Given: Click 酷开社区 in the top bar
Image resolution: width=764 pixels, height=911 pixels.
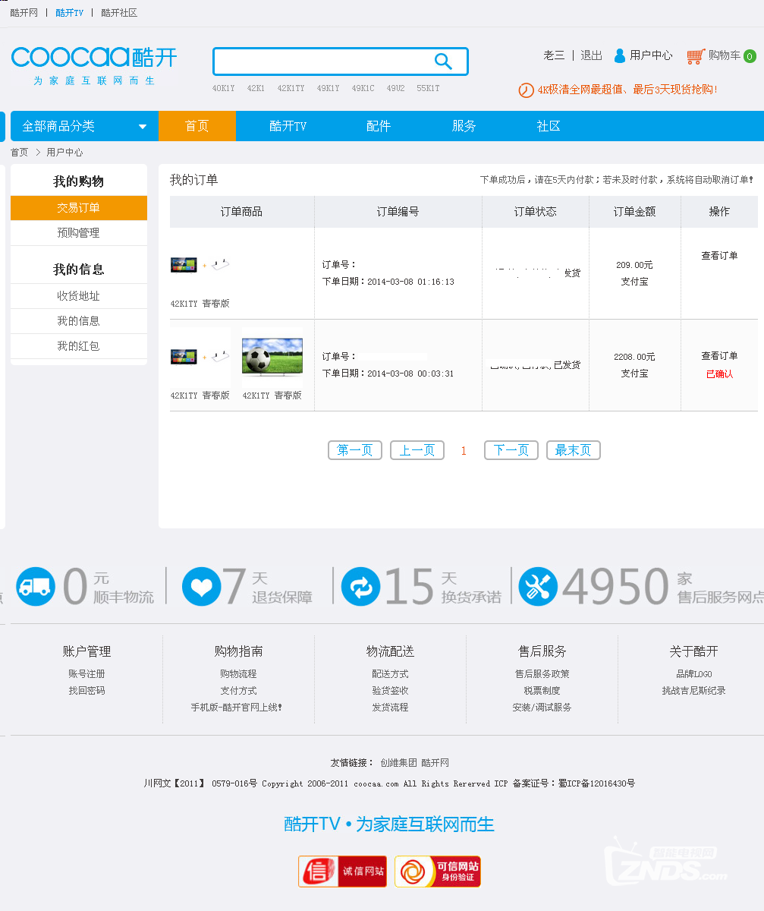Looking at the screenshot, I should click(x=119, y=13).
